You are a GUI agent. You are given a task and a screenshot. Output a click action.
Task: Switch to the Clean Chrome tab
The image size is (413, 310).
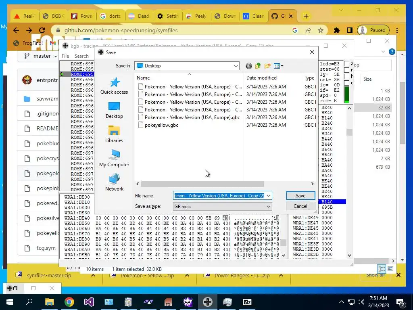(254, 16)
